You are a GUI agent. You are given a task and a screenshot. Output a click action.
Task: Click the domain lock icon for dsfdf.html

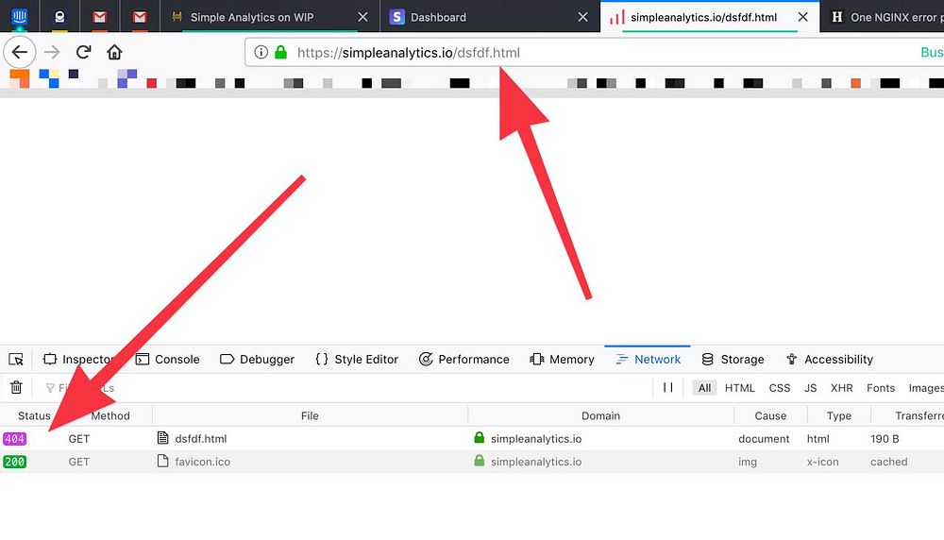coord(480,438)
